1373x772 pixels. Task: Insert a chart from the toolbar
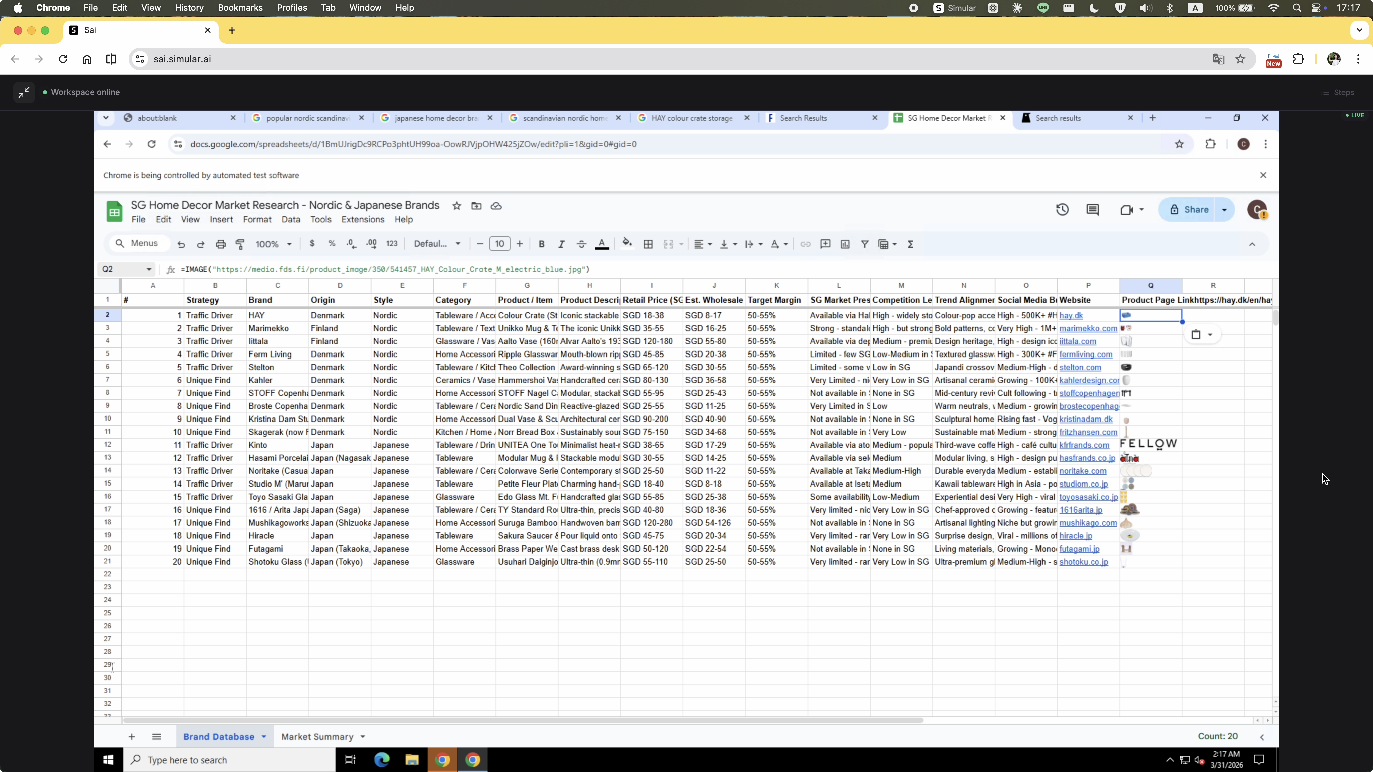pos(845,244)
